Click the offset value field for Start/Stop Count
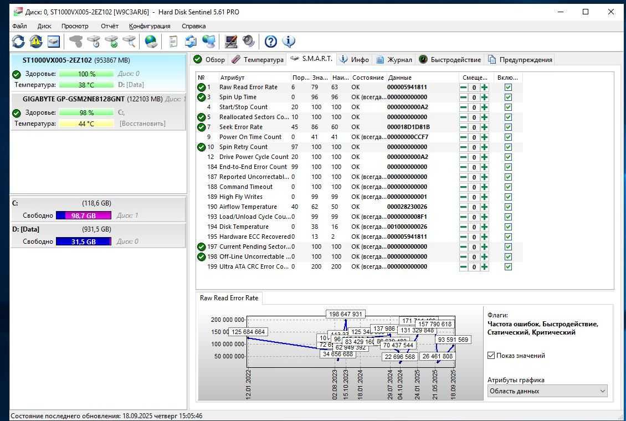The height and width of the screenshot is (421, 626). coord(474,107)
